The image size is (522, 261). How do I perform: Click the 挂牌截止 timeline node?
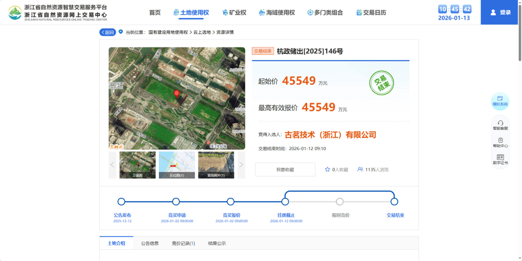point(285,202)
